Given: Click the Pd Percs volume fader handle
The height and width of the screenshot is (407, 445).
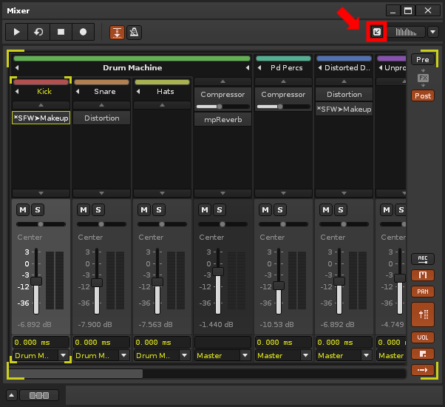Looking at the screenshot, I should coord(279,286).
